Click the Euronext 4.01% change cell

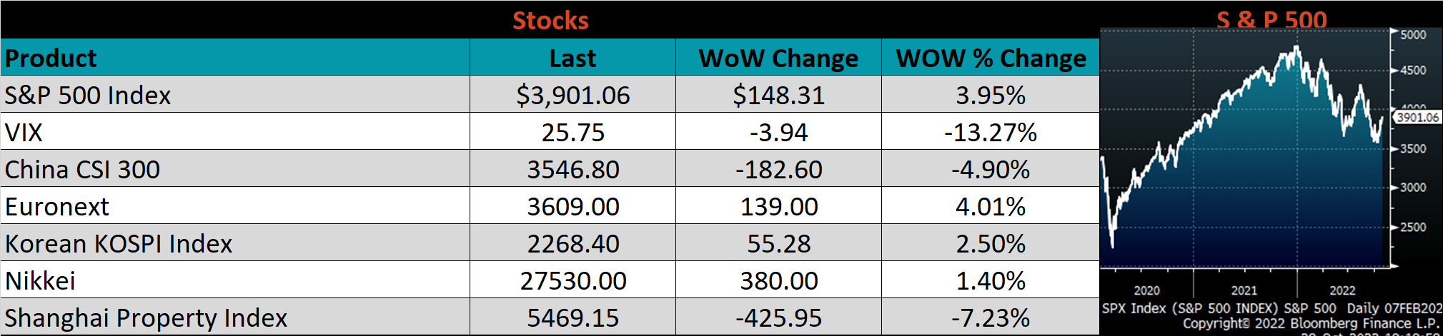[991, 206]
